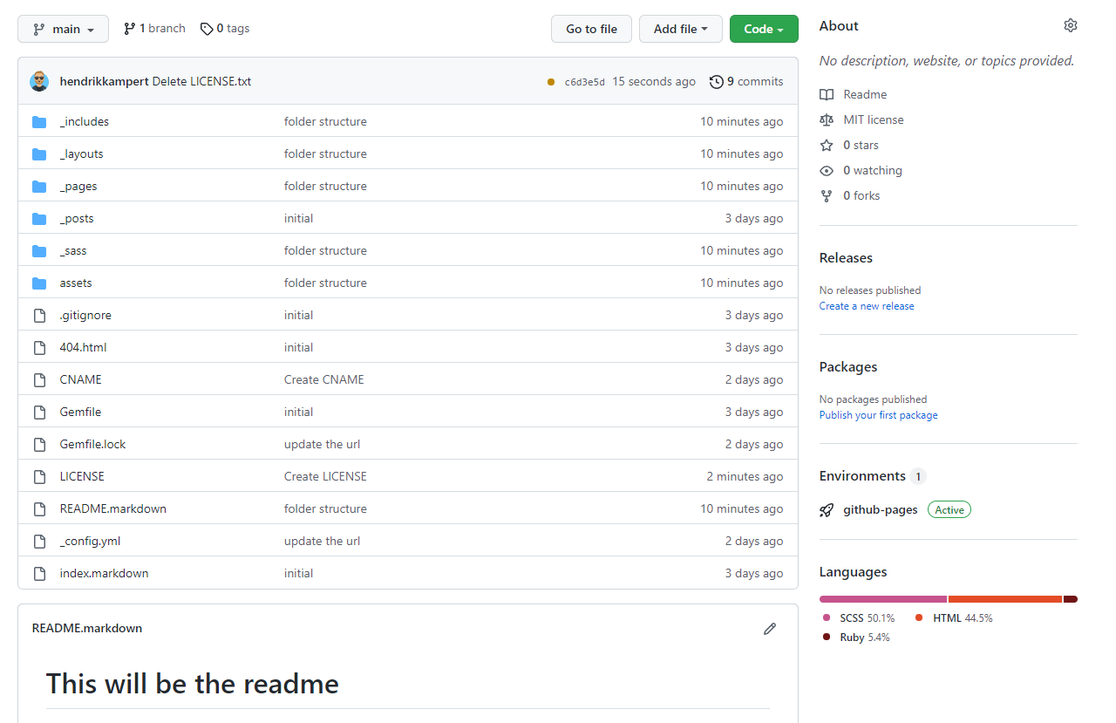Click the Readme link in About
Screen dimensions: 1116x723
[865, 94]
